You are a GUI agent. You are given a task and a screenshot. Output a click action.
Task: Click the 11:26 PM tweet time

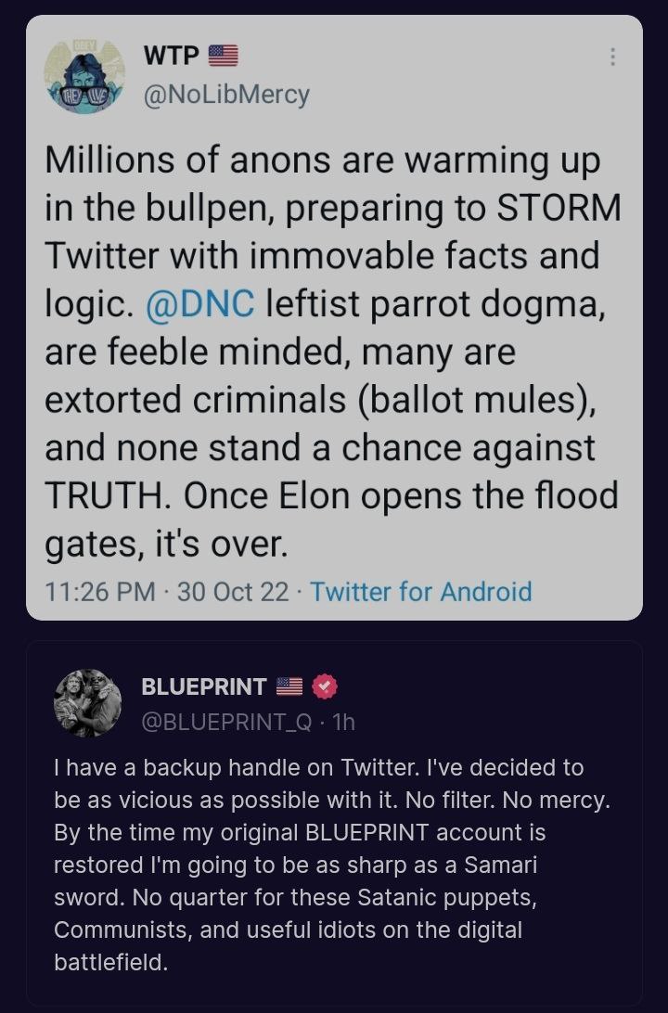[x=99, y=592]
